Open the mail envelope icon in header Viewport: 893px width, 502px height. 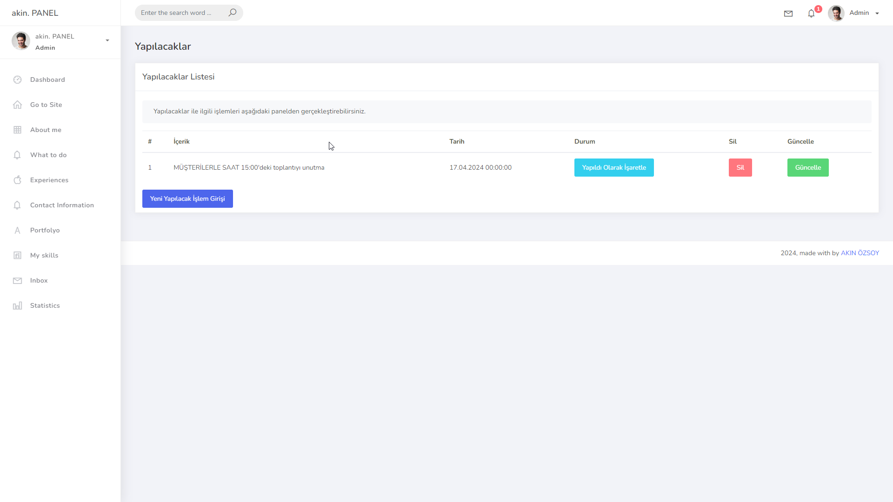788,13
